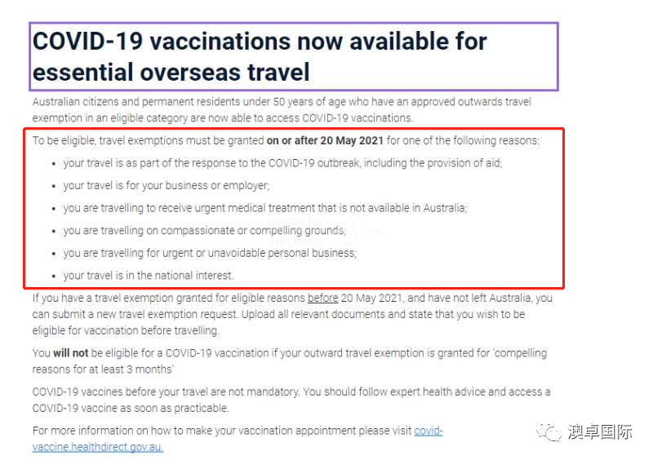653x460 pixels.
Task: Click bold 'will not' text
Action: (x=71, y=353)
